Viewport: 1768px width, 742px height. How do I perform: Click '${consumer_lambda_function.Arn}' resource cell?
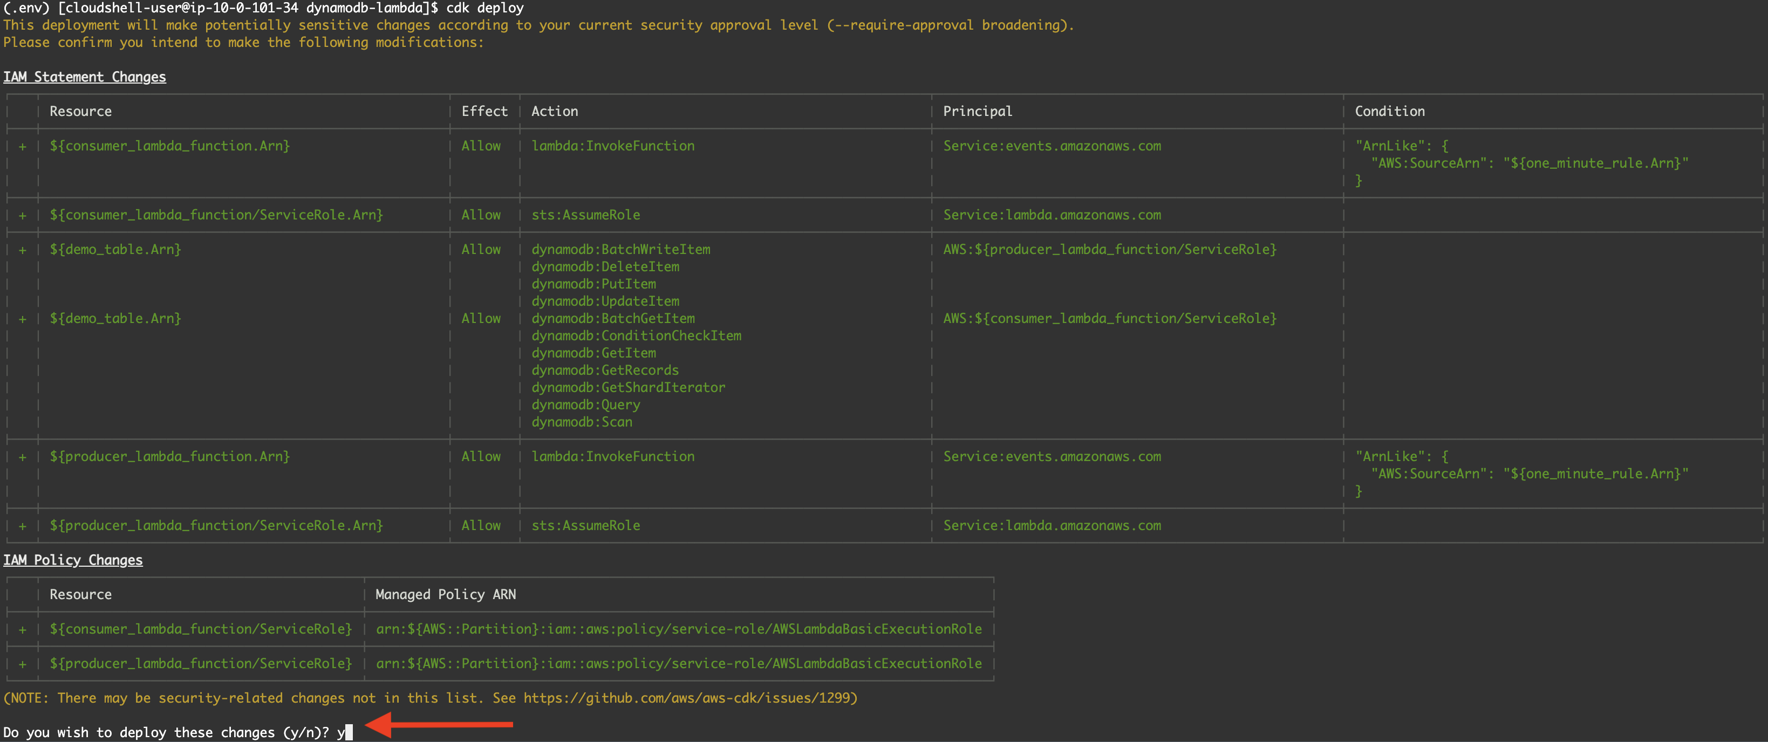[169, 146]
